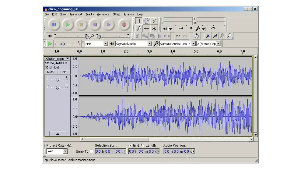Skip to Start of the track
This screenshot has height=169, width=301.
click(95, 25)
